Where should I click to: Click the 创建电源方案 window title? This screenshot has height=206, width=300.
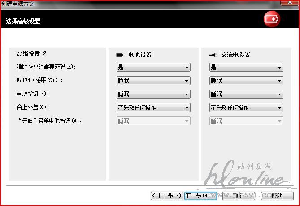[x=18, y=4]
